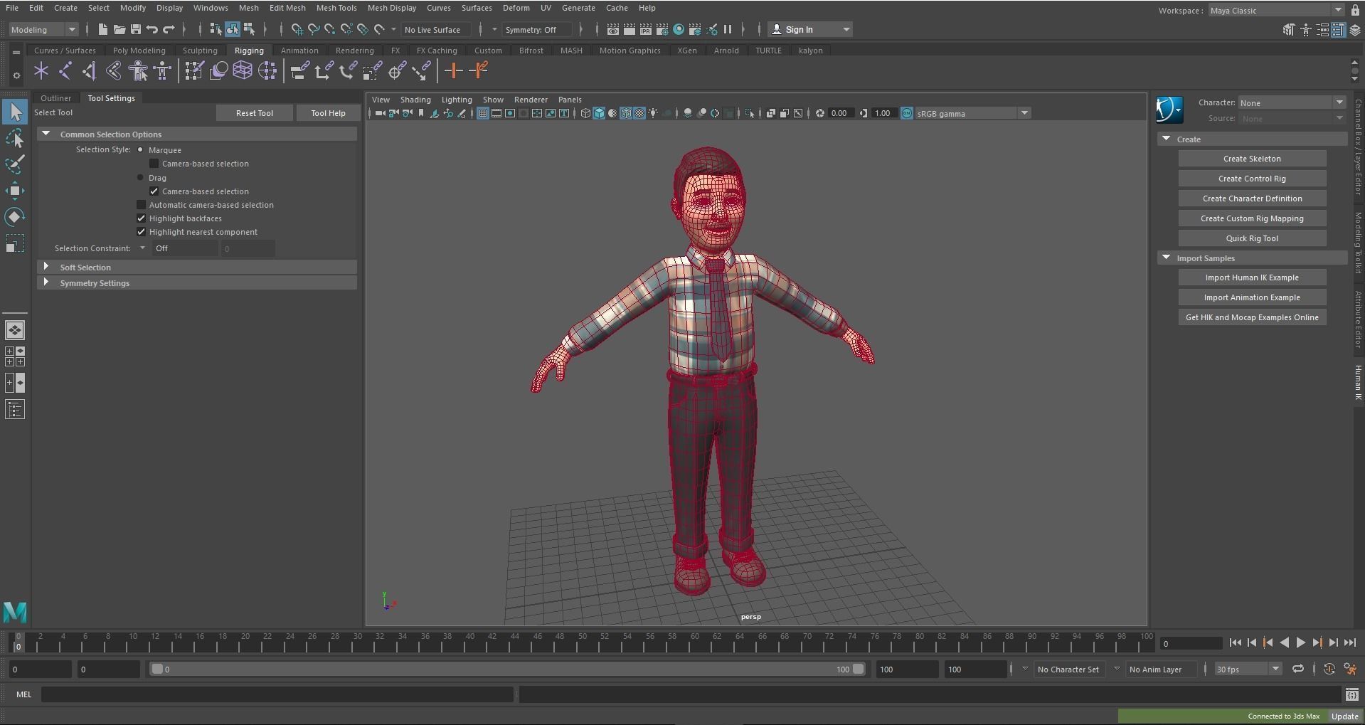Expand the Soft Selection section
The height and width of the screenshot is (725, 1365).
click(x=47, y=267)
